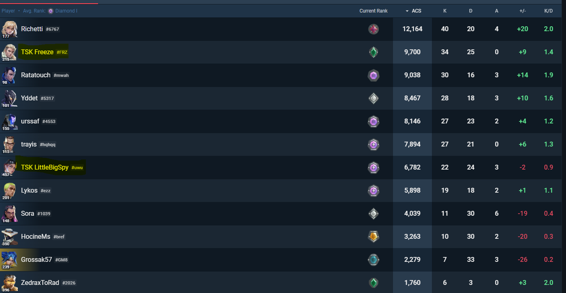The height and width of the screenshot is (293, 566).
Task: Open Yddet's player profile link
Action: (29, 98)
